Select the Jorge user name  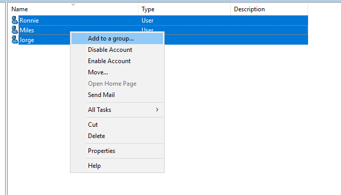27,40
